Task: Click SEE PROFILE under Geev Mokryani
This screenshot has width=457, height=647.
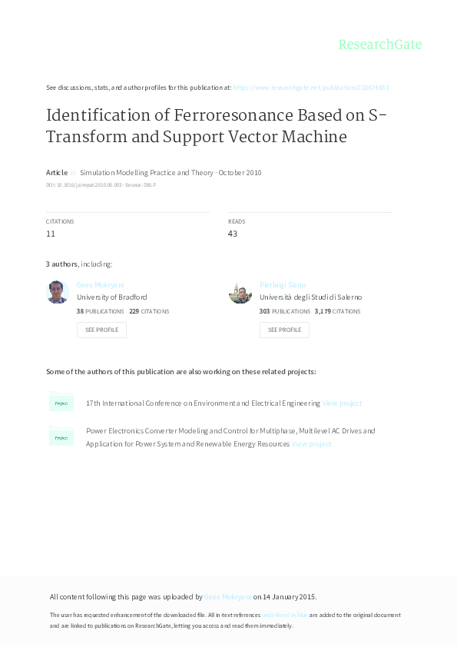Action: click(101, 330)
